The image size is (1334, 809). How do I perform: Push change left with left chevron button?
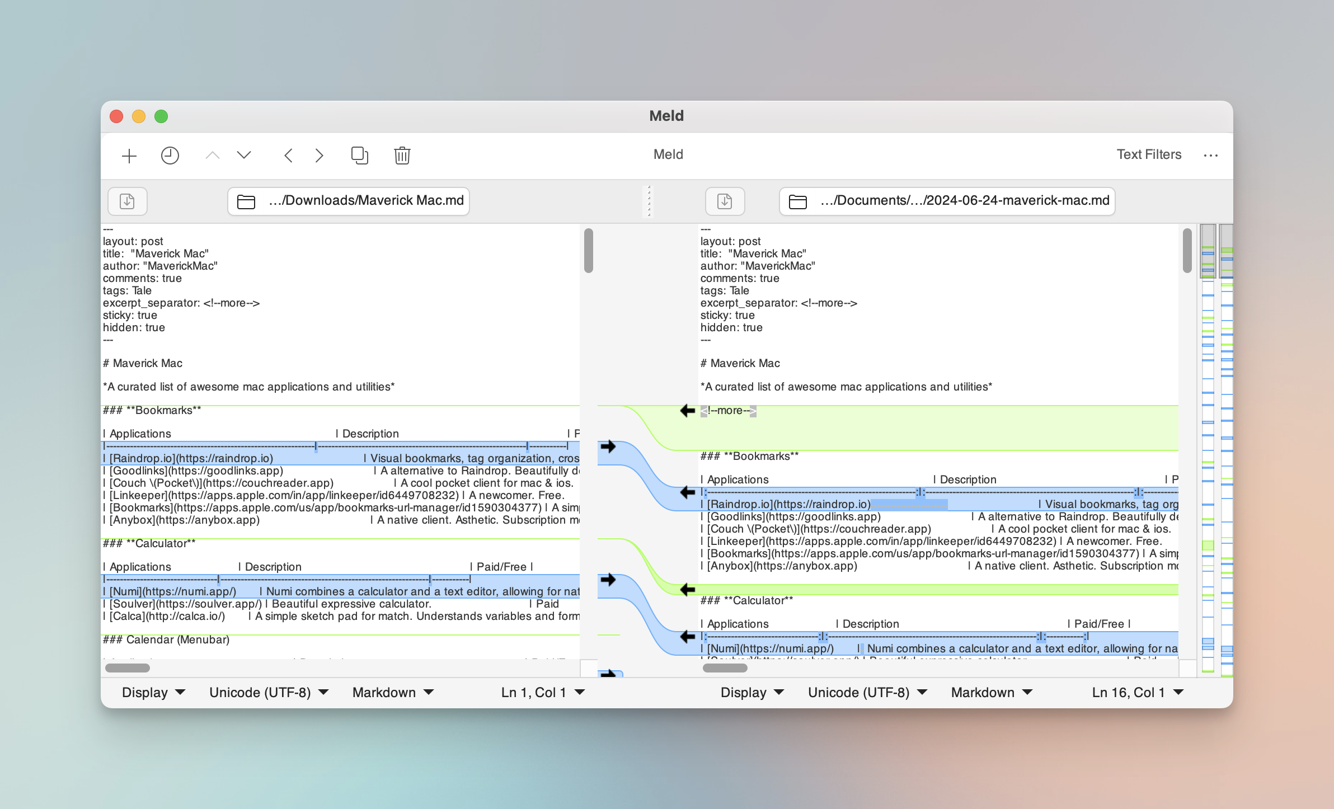click(x=288, y=155)
